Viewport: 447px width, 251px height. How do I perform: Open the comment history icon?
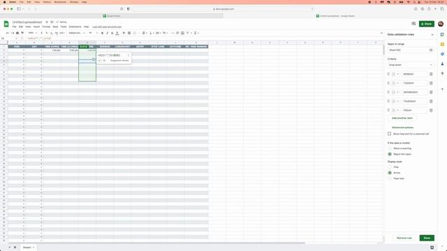pos(413,24)
